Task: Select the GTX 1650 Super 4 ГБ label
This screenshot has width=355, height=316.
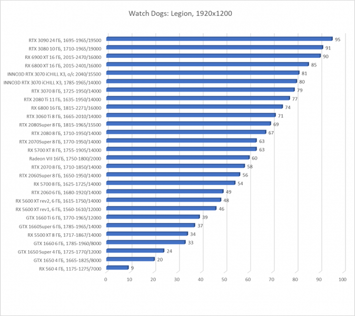Action: pyautogui.click(x=60, y=252)
